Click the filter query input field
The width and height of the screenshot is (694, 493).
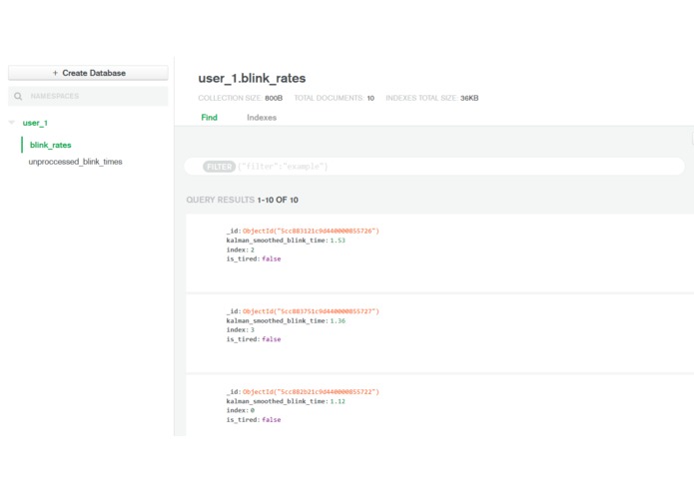(434, 167)
